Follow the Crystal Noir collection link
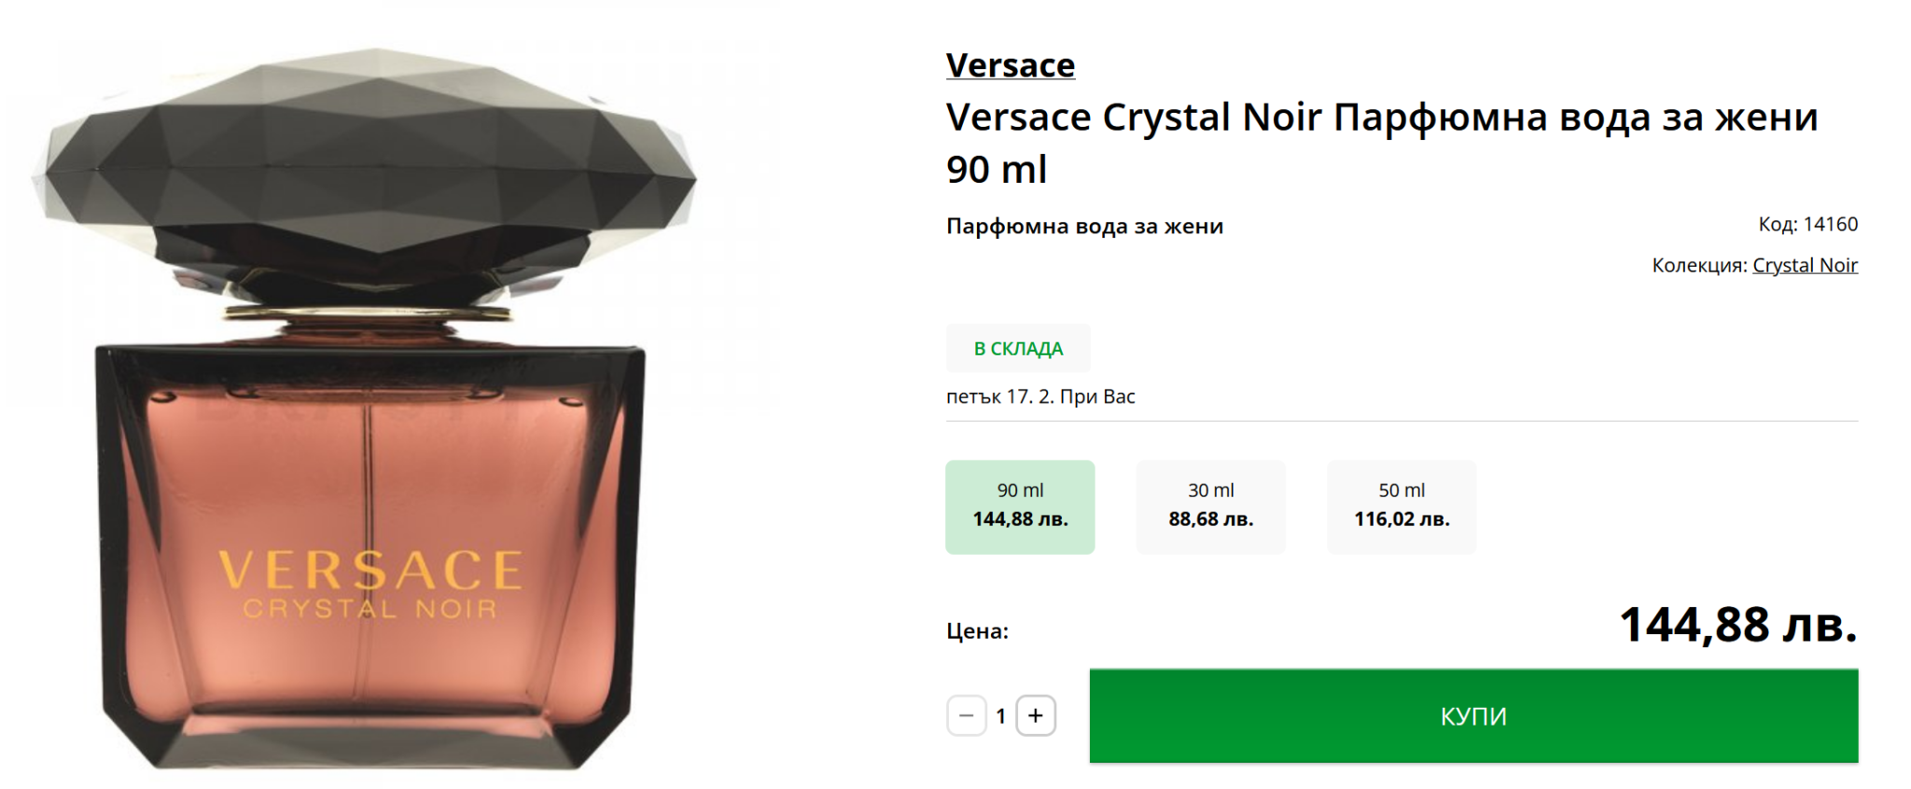The image size is (1911, 789). click(1805, 265)
